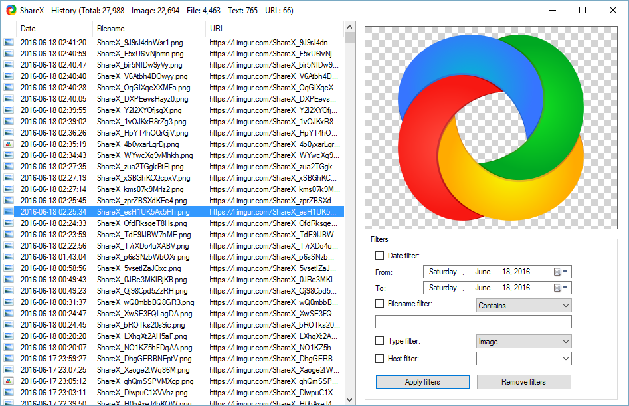Sort history by the URL column header
Viewport: 629px width, 406px height.
(x=275, y=29)
